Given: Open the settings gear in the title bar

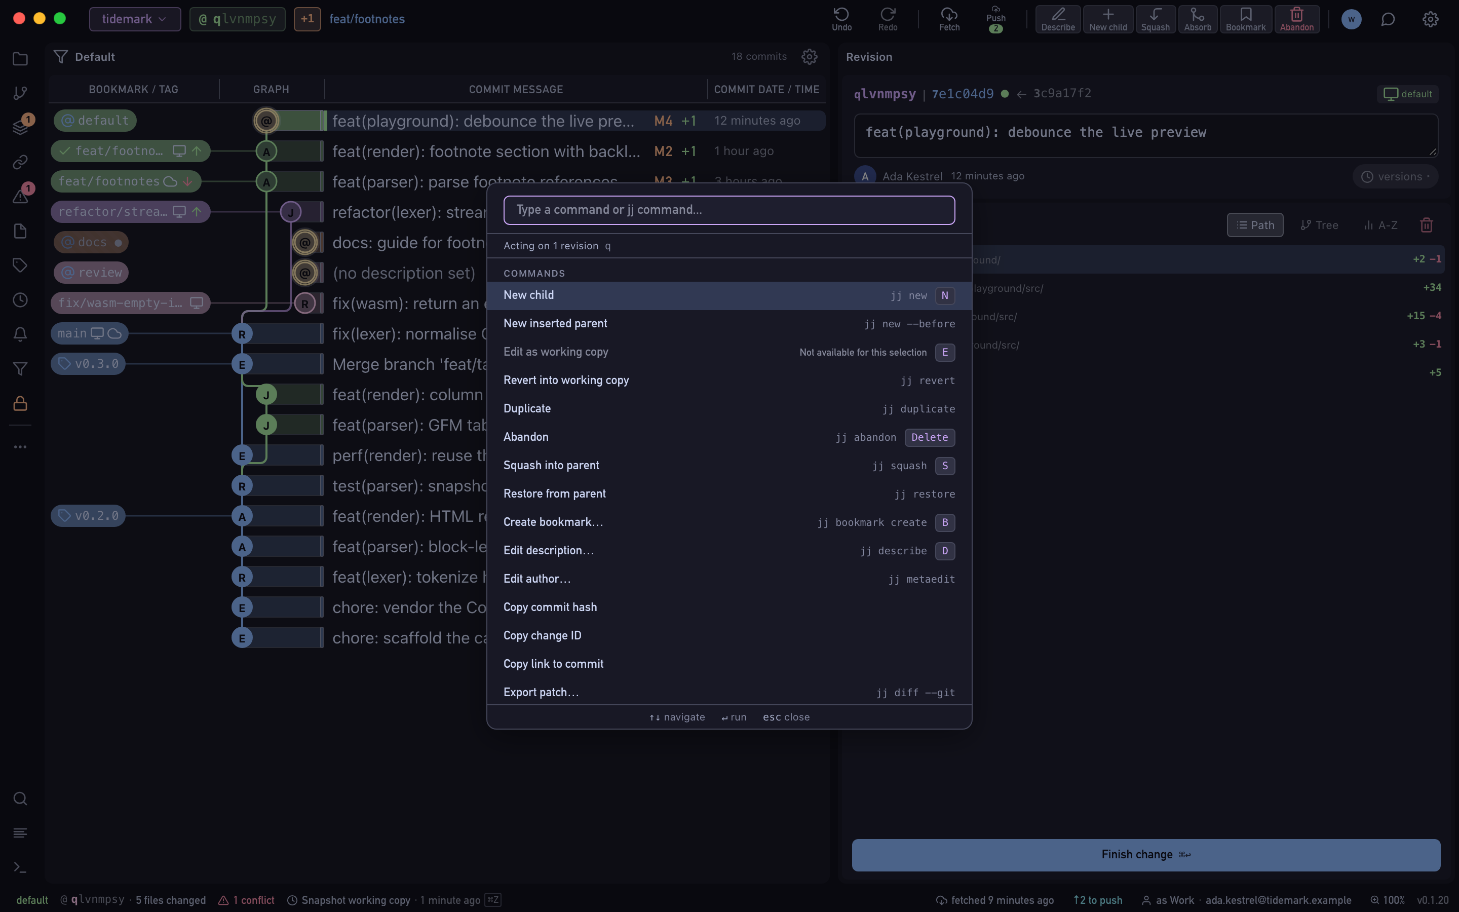Looking at the screenshot, I should point(1431,19).
